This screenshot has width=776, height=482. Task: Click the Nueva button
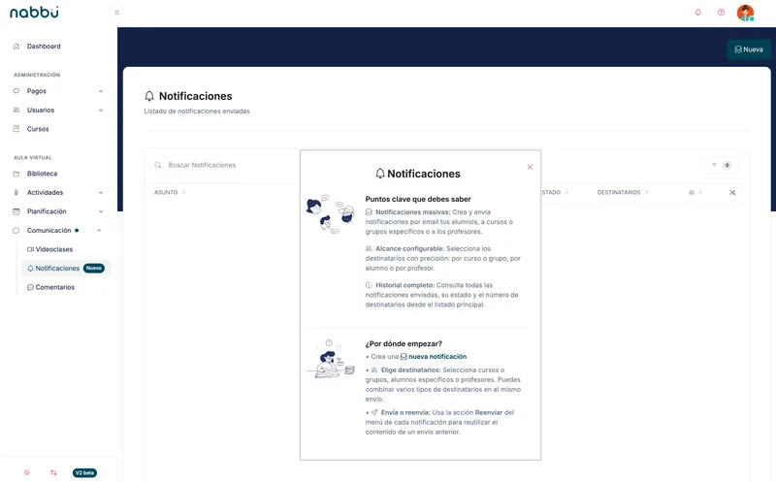(x=748, y=49)
